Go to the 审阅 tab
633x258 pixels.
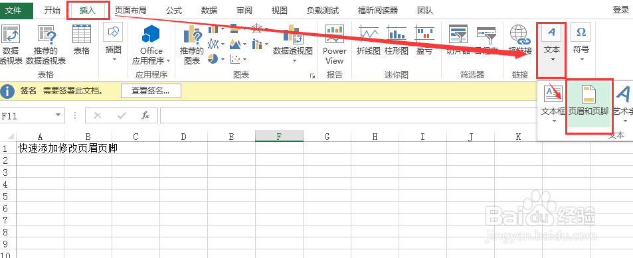tap(244, 11)
